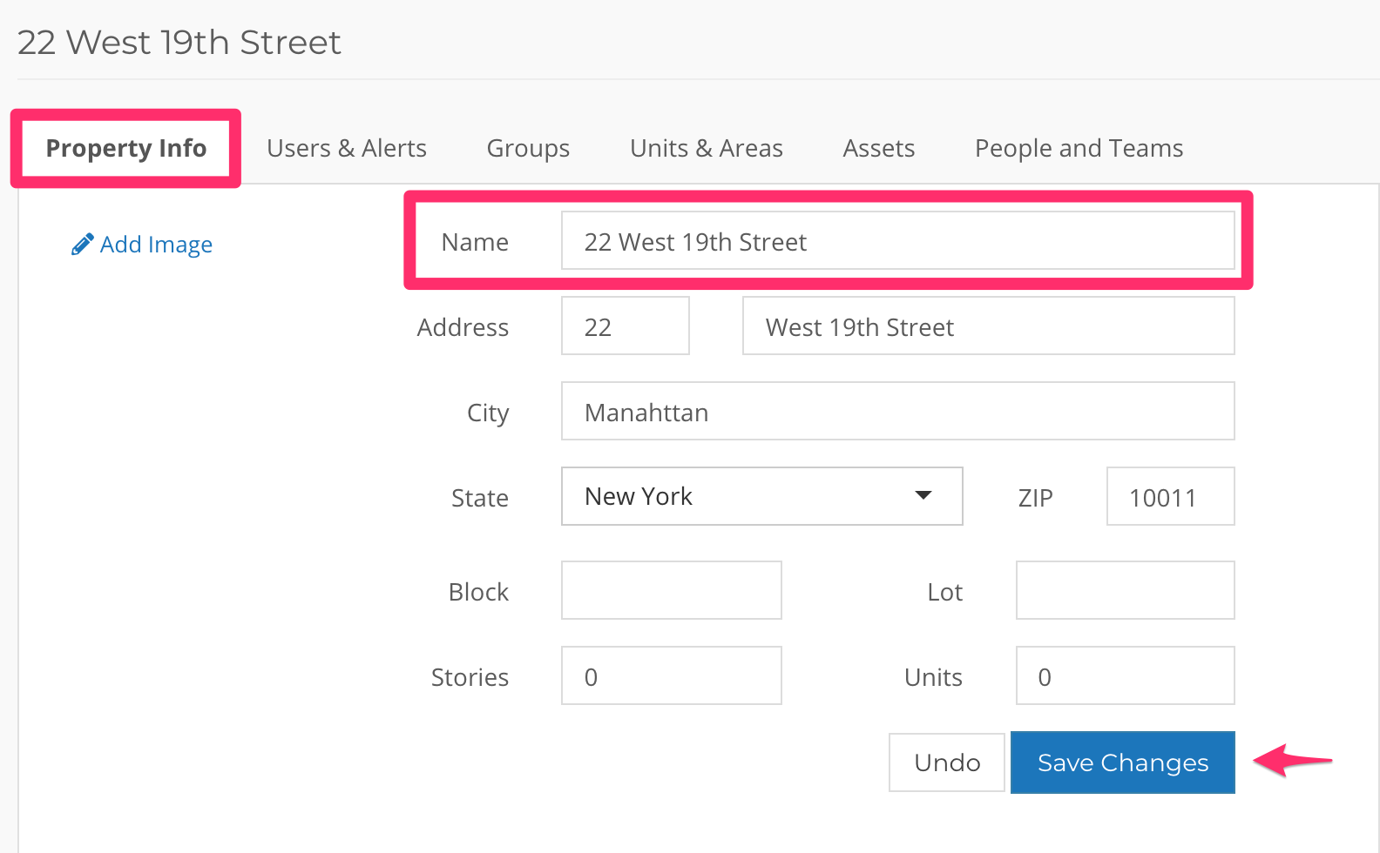The width and height of the screenshot is (1380, 853).
Task: Open the State dropdown showing New York
Action: (762, 496)
